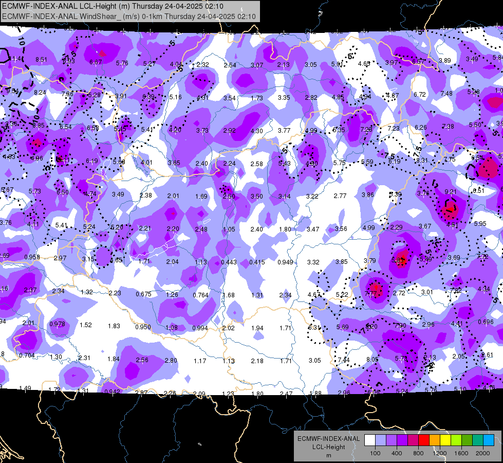Viewport: 503px width, 463px height.
Task: Click the 'LCL-Height' legend caption
Action: point(328,447)
